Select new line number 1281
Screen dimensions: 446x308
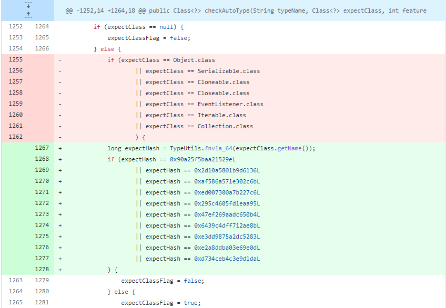point(42,303)
